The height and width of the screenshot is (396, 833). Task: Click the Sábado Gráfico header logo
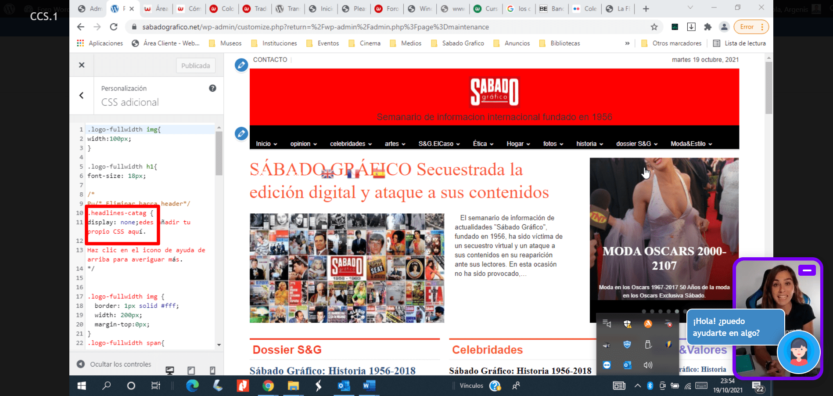tap(494, 92)
